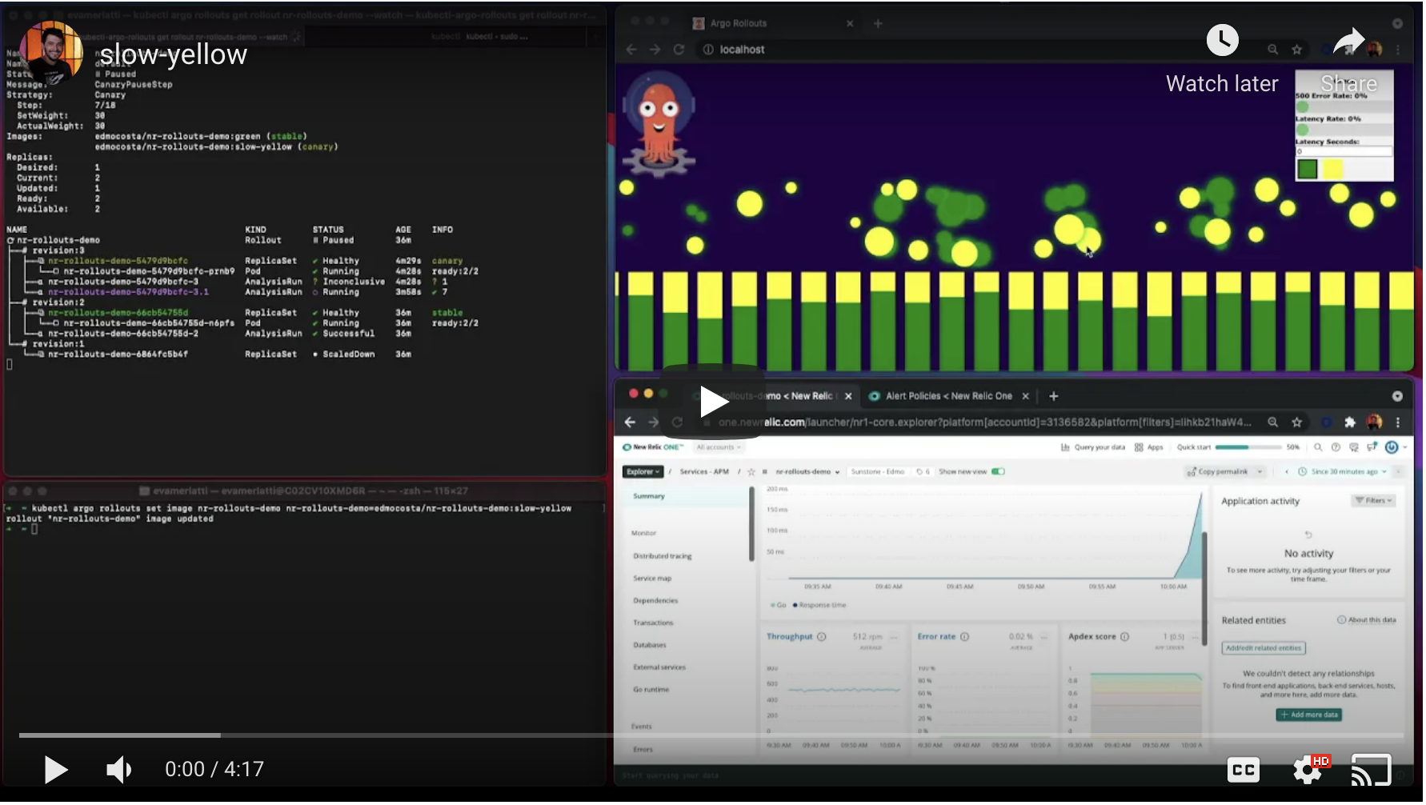Bookmark the New Relic page with the star
Viewport: 1426px width, 805px height.
(1296, 422)
